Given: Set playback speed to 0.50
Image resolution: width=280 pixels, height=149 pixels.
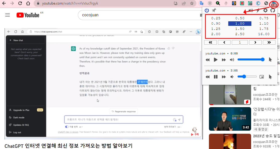Looking at the screenshot, I should (x=240, y=18).
